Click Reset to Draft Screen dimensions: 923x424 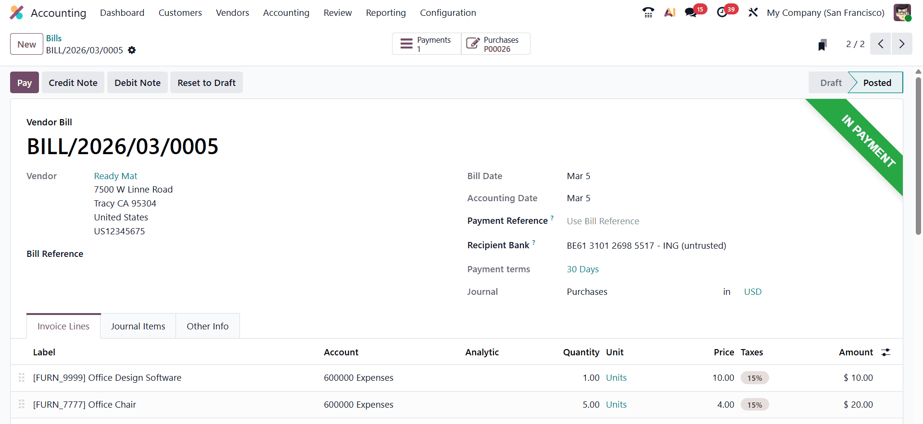(x=206, y=83)
